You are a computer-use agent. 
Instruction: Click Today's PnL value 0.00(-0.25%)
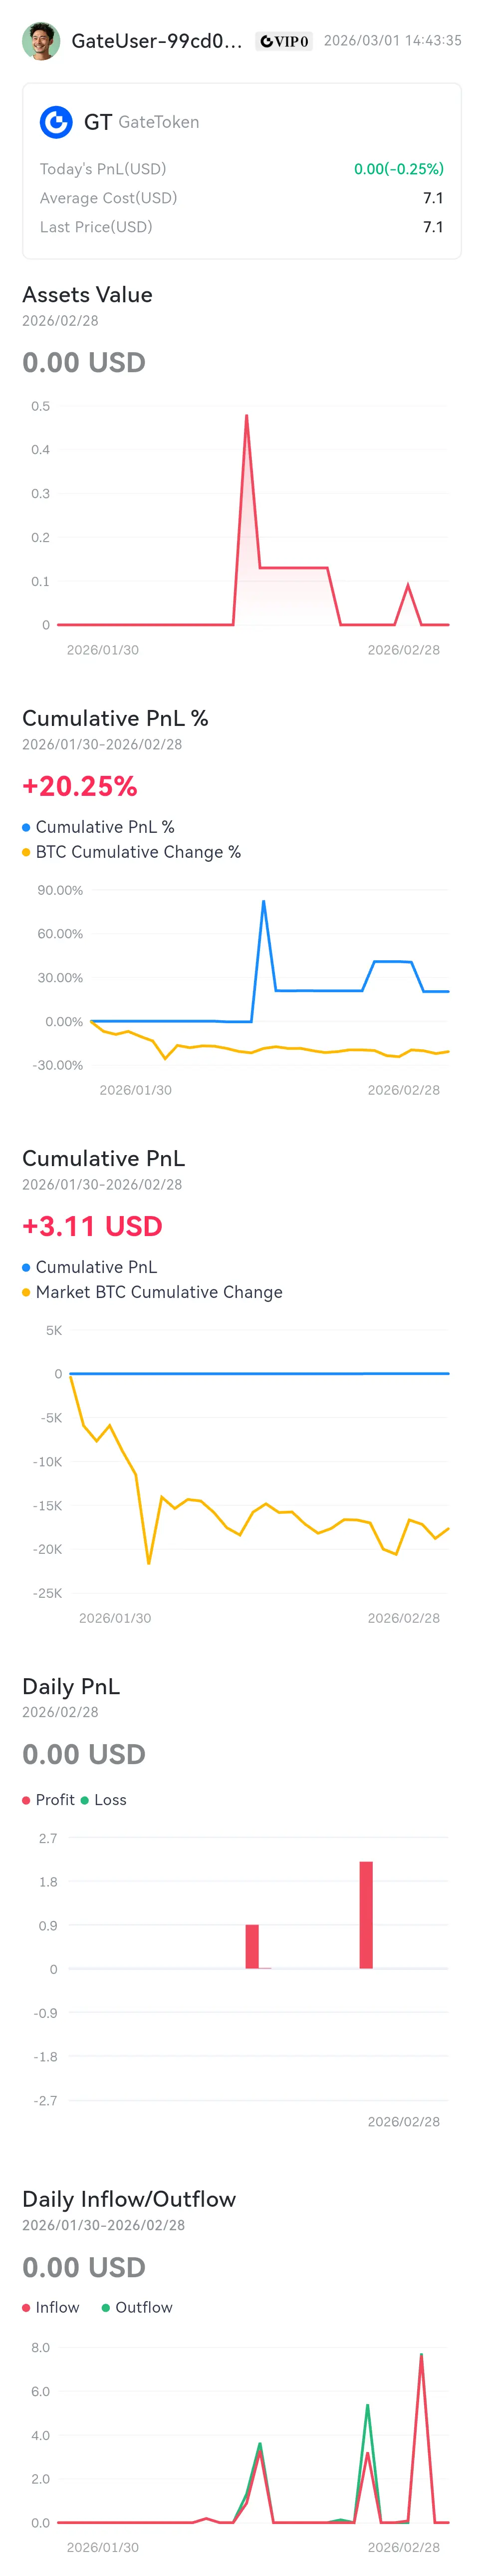click(x=399, y=169)
